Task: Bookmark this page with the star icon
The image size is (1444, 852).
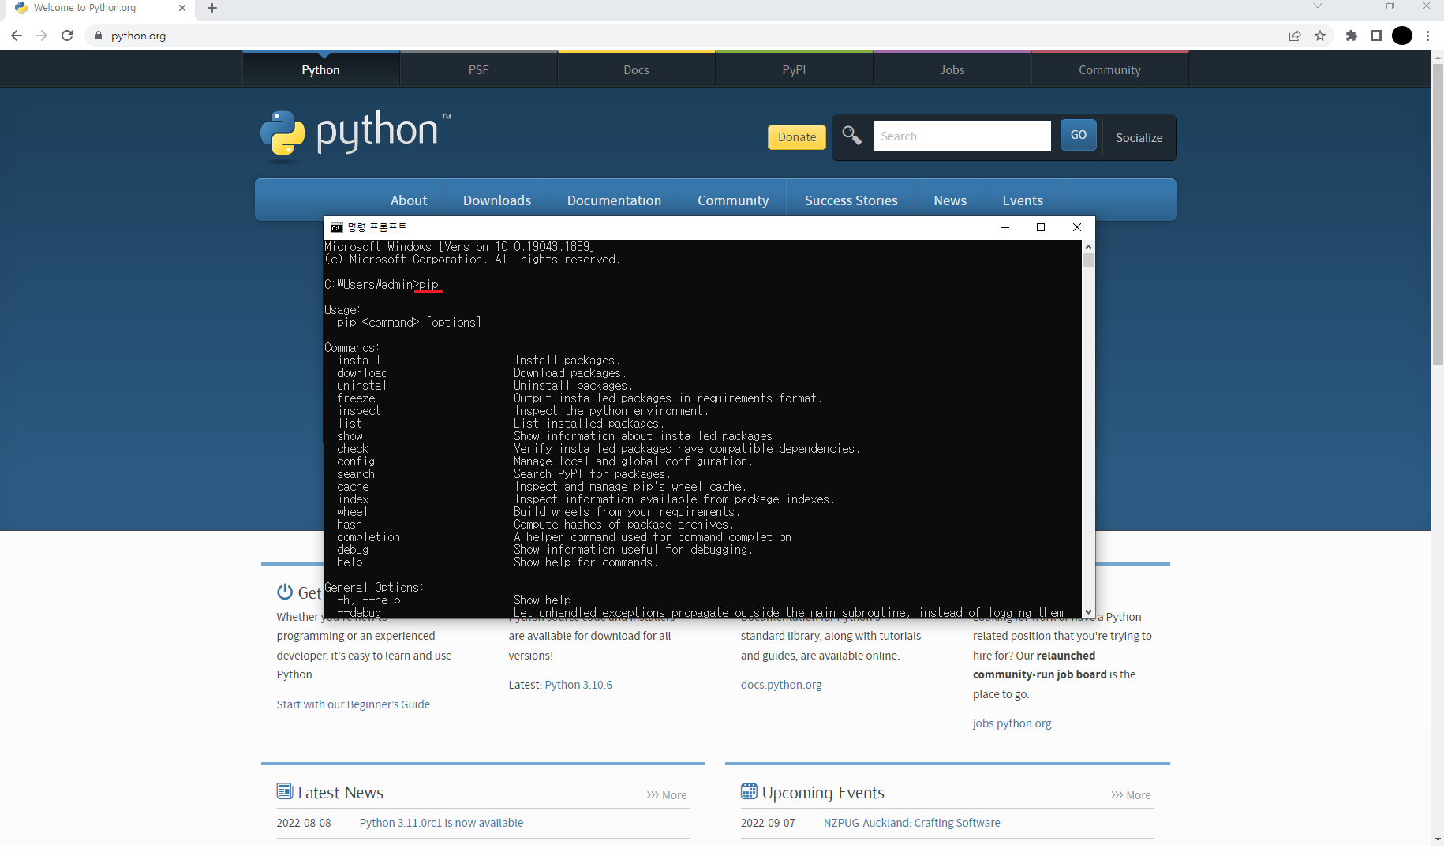Action: pyautogui.click(x=1320, y=35)
